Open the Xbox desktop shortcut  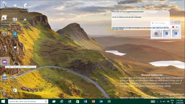click(25, 21)
